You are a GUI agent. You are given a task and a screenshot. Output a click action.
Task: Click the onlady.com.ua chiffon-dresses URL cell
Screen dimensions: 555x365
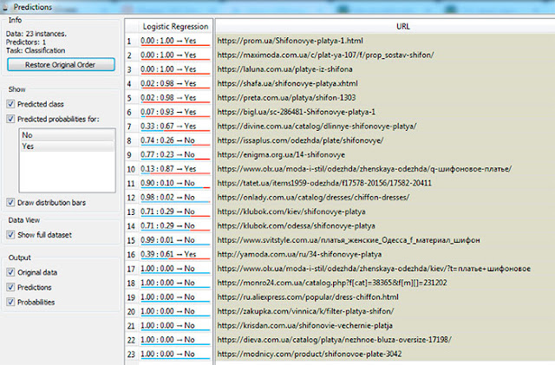click(385, 197)
